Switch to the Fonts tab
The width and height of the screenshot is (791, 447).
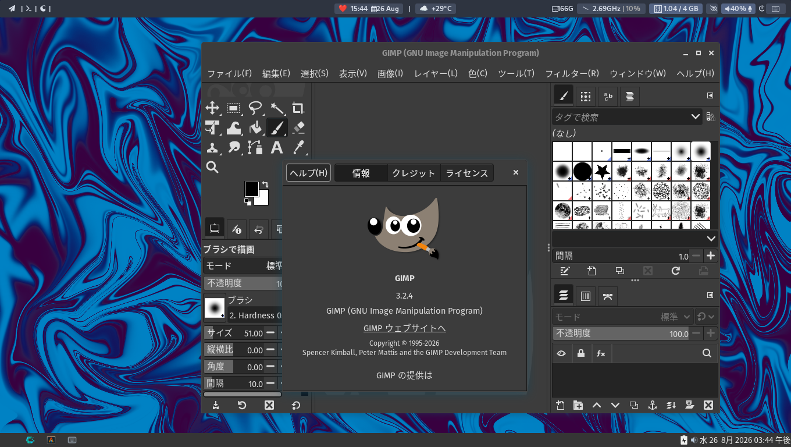click(x=608, y=96)
